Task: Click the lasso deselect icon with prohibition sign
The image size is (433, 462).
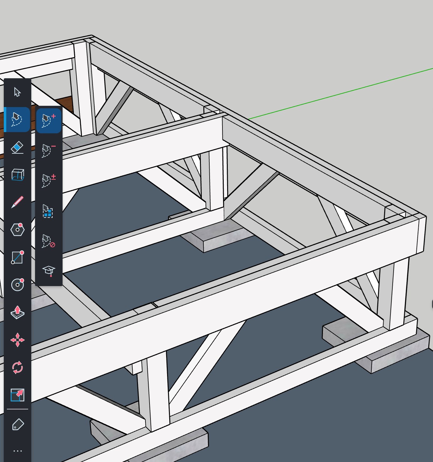Action: point(48,241)
